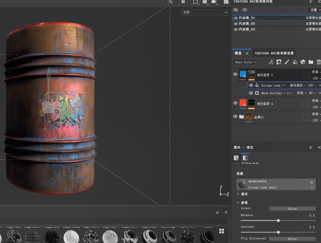Image resolution: width=321 pixels, height=243 pixels.
Task: Toggle the Flip Horizontal False button
Action: [x=292, y=239]
